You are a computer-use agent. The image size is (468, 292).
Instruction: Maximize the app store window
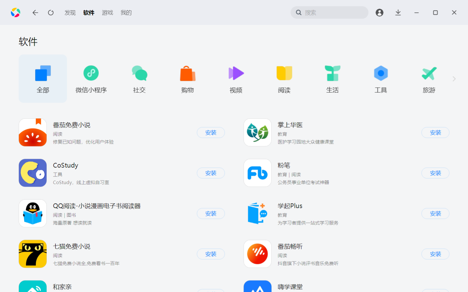(435, 12)
